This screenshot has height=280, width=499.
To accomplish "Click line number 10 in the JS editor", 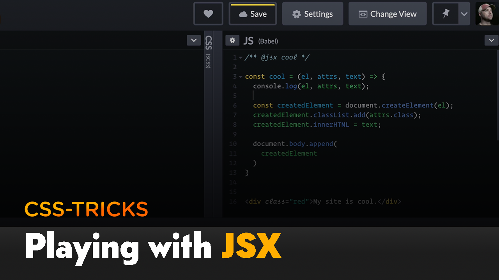I will tap(233, 143).
